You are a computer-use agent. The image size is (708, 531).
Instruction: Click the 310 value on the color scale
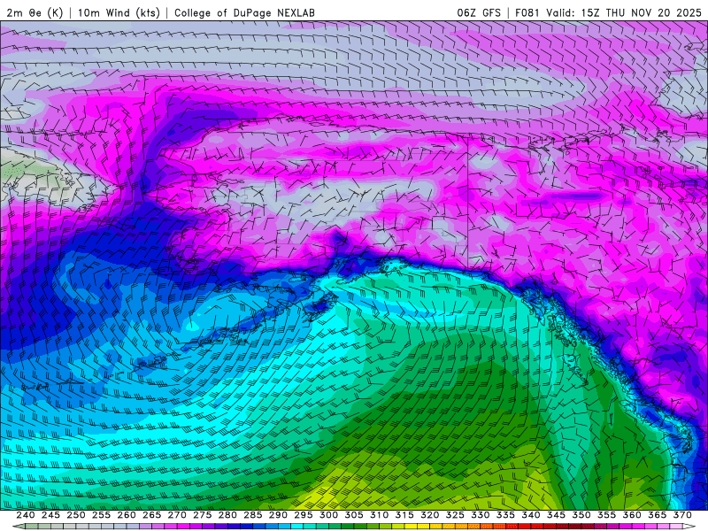pyautogui.click(x=380, y=515)
